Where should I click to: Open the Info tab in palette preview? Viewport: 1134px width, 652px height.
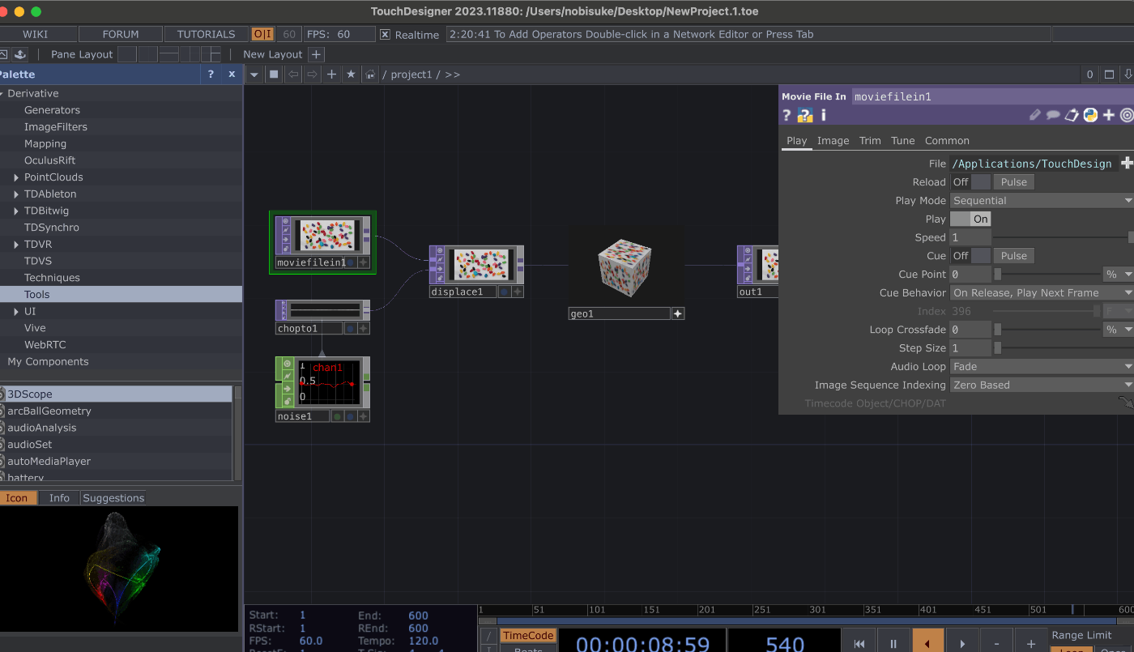(59, 498)
